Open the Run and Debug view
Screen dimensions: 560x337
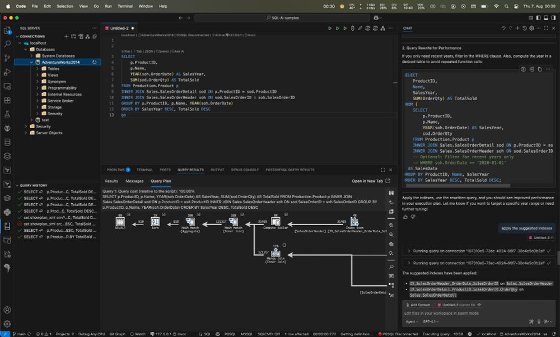[x=7, y=72]
